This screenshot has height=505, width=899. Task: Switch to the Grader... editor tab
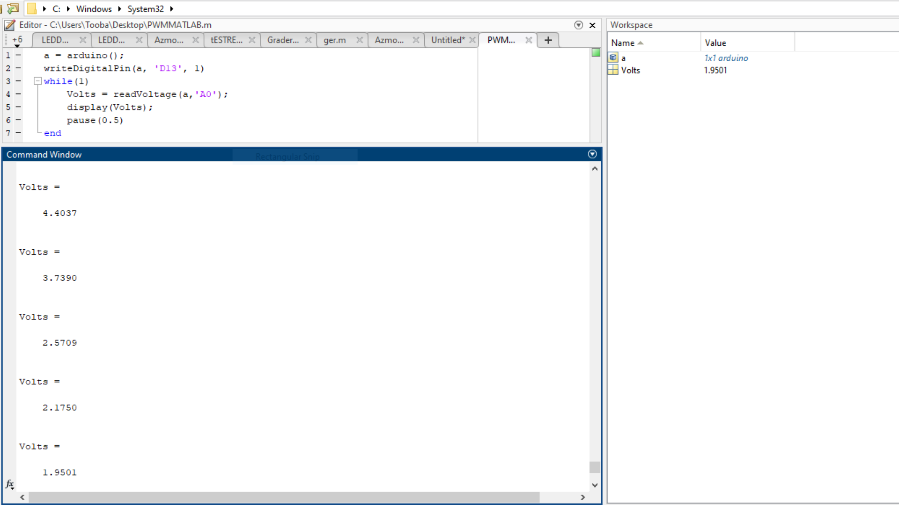(x=282, y=40)
